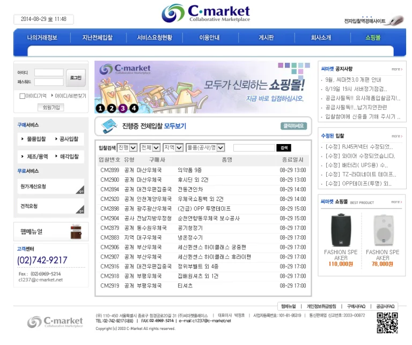The width and height of the screenshot is (412, 345).
Task: Open the white FASHION SPEAKER product image
Action: point(384,230)
